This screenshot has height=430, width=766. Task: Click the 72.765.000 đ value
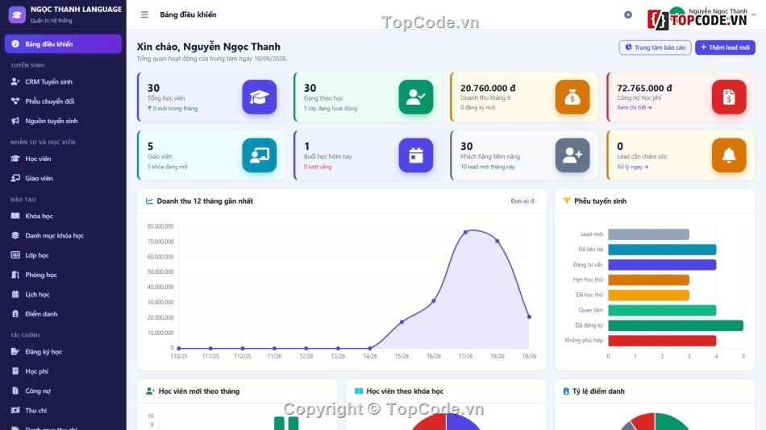[644, 88]
